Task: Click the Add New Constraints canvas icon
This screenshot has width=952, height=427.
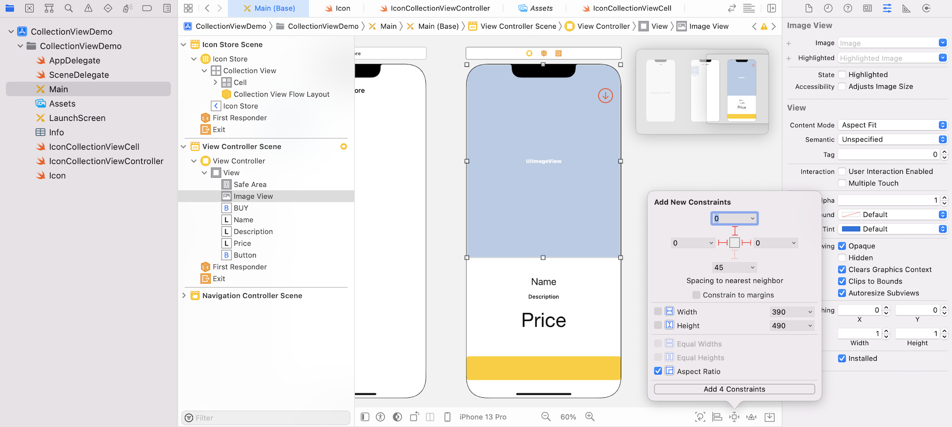Action: click(734, 417)
